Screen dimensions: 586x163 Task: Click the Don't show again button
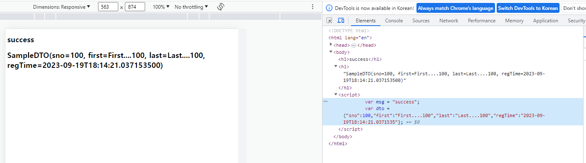(x=574, y=8)
